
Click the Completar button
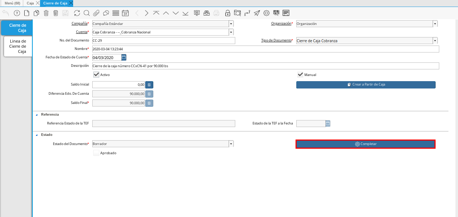tap(366, 144)
